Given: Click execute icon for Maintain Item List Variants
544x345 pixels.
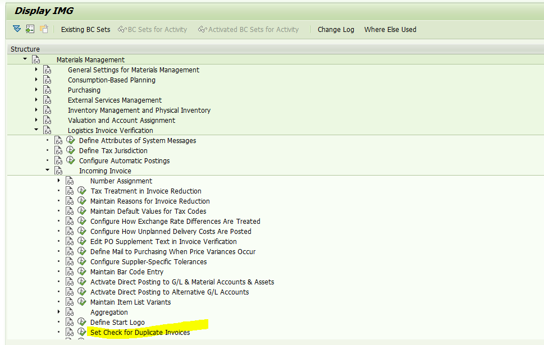Looking at the screenshot, I should pos(82,302).
